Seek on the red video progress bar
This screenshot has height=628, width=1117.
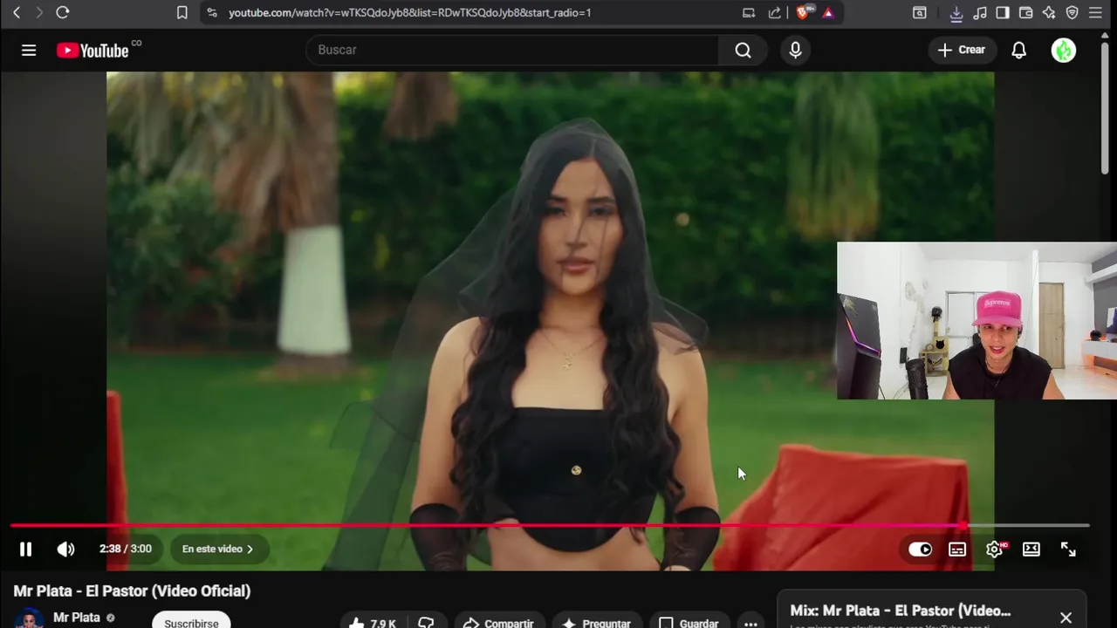click(550, 526)
